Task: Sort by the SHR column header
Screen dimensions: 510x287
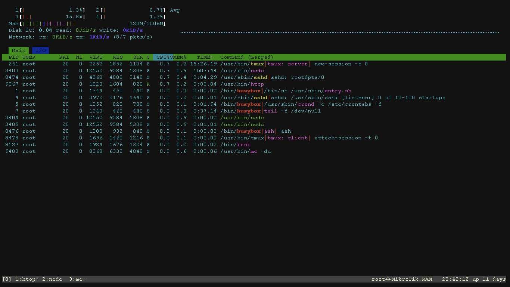Action: point(138,57)
